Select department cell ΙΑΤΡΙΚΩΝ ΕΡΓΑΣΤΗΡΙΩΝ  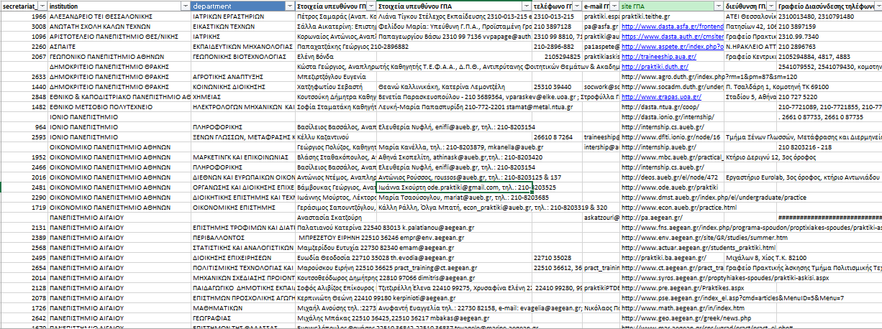point(243,15)
